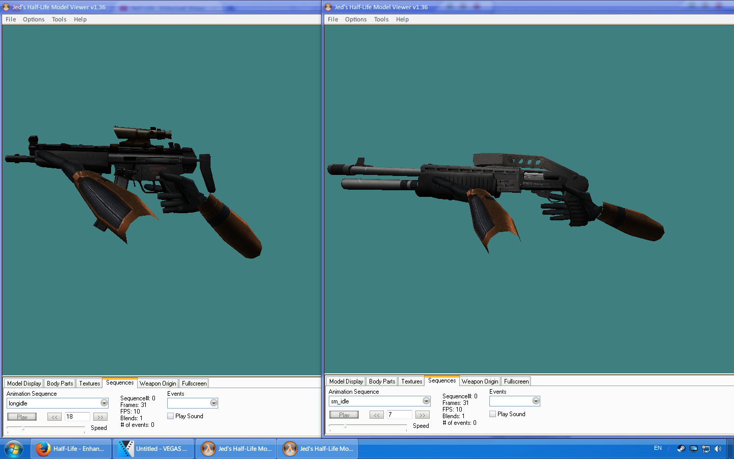Switch to second Jed's Half-Life taskbar button
The image size is (734, 459).
point(318,449)
